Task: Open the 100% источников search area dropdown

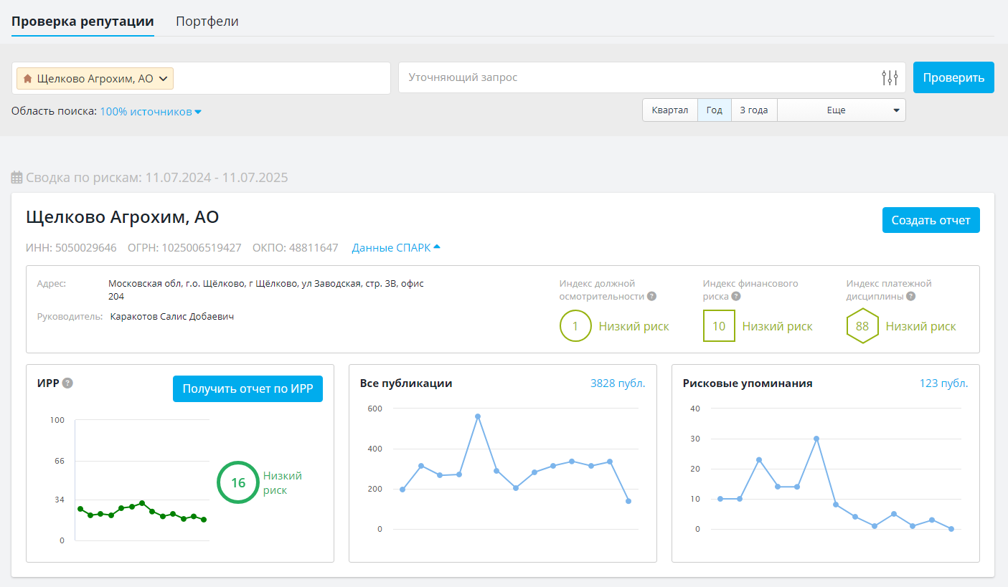Action: (x=151, y=112)
